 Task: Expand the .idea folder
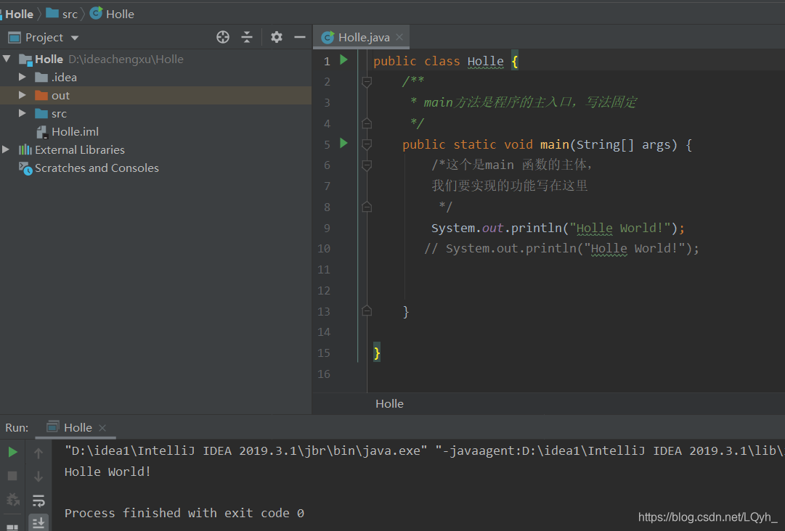coord(22,77)
